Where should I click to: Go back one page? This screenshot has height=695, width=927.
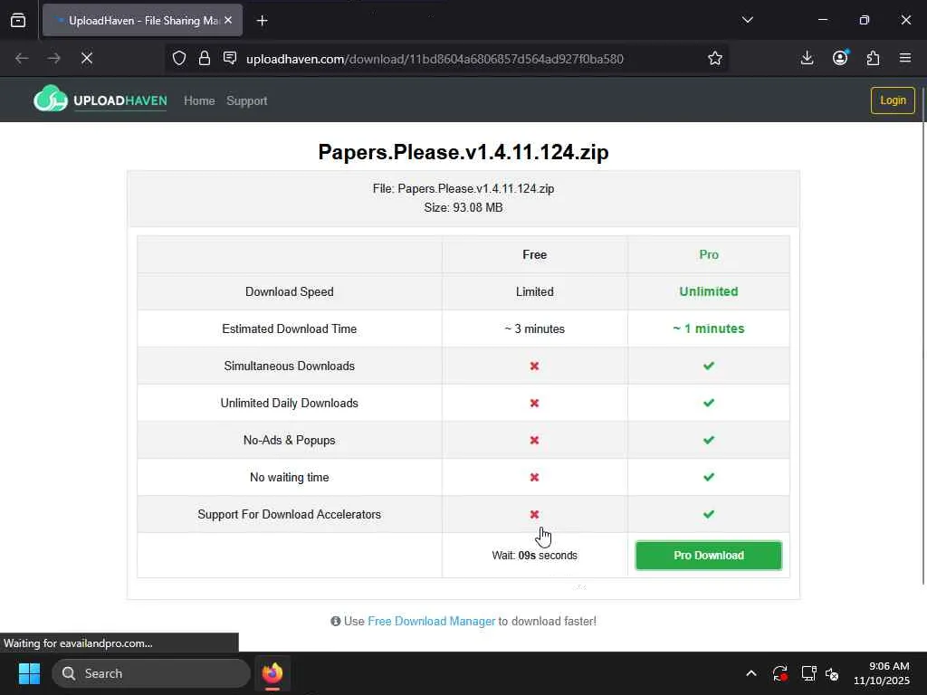pos(22,58)
